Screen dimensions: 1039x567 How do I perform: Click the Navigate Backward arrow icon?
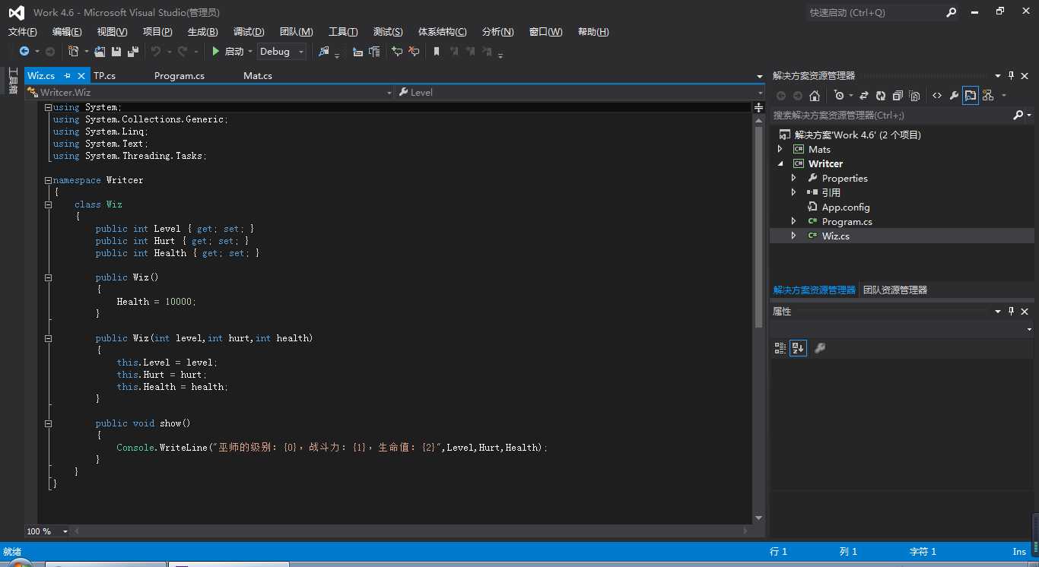pyautogui.click(x=24, y=52)
